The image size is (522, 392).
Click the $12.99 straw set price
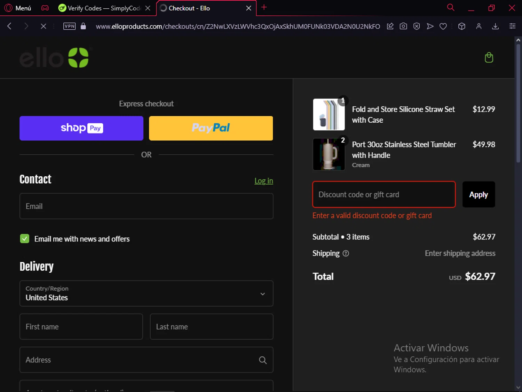[484, 109]
